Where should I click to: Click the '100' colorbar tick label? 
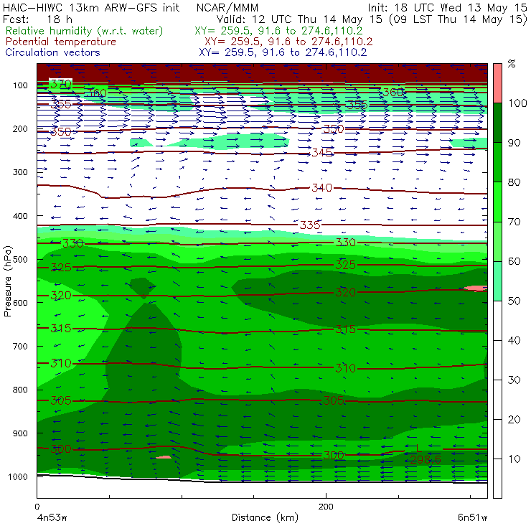[x=517, y=103]
